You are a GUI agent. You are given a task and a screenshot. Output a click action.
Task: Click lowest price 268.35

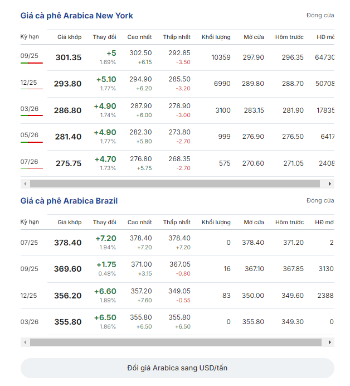(x=179, y=159)
